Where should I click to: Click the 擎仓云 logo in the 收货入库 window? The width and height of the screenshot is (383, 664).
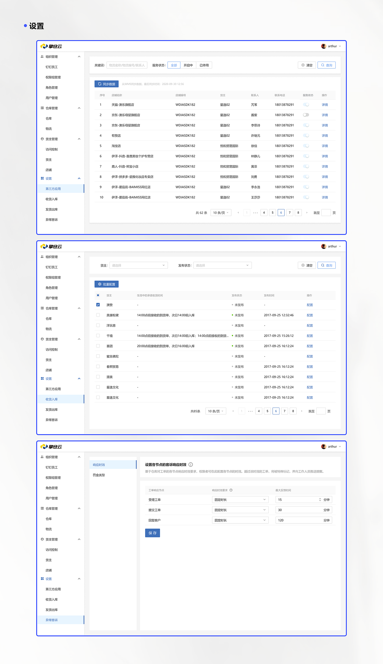[x=51, y=246]
